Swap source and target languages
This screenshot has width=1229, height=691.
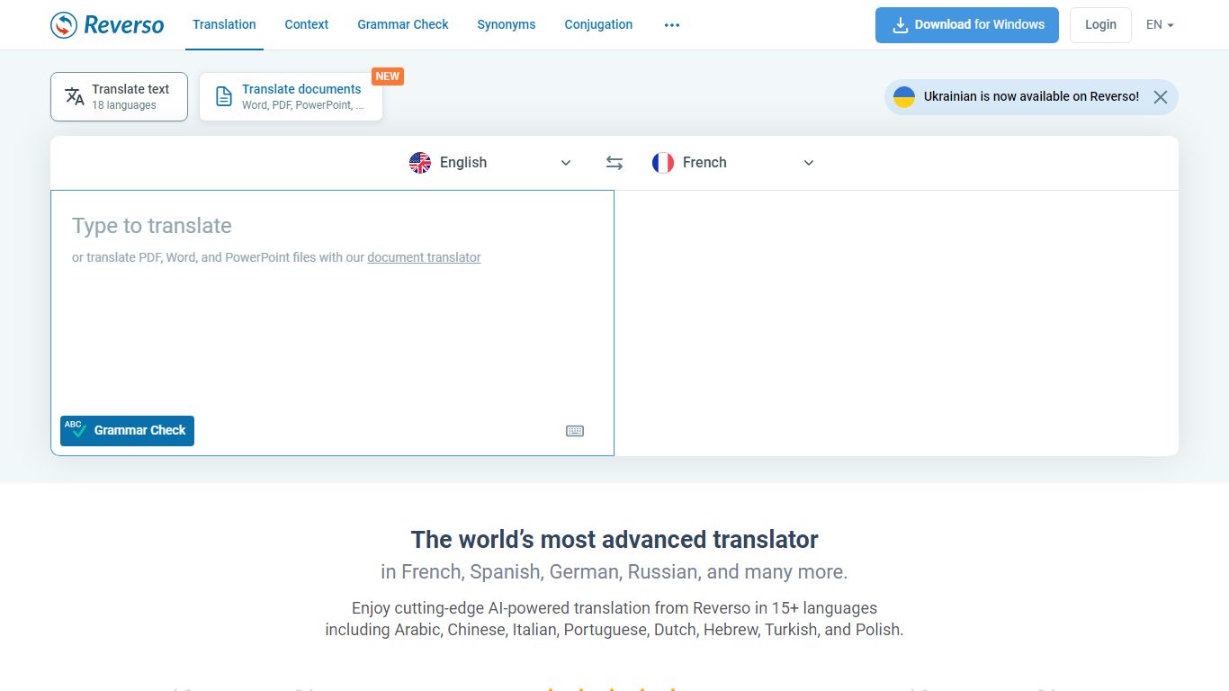(x=614, y=163)
